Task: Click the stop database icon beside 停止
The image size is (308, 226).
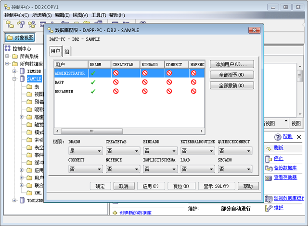Action: pos(269,159)
